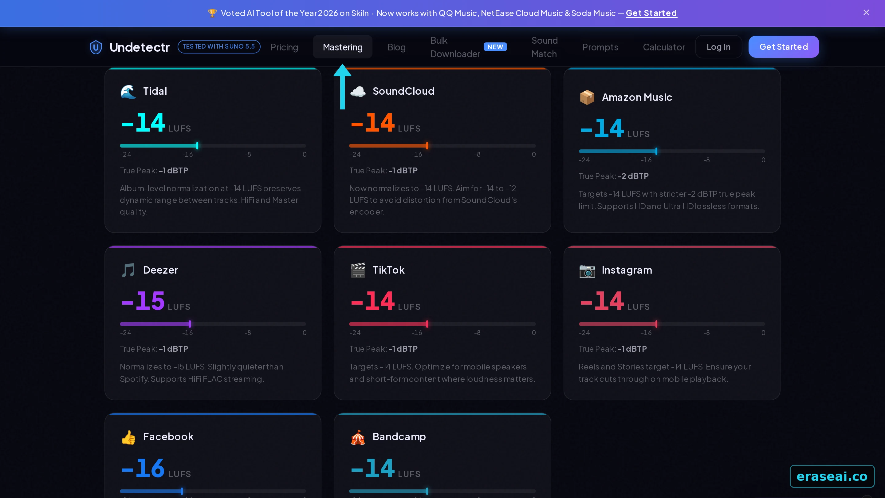
Task: Click Deezer's HiFi FLAC streaming description
Action: coord(201,373)
